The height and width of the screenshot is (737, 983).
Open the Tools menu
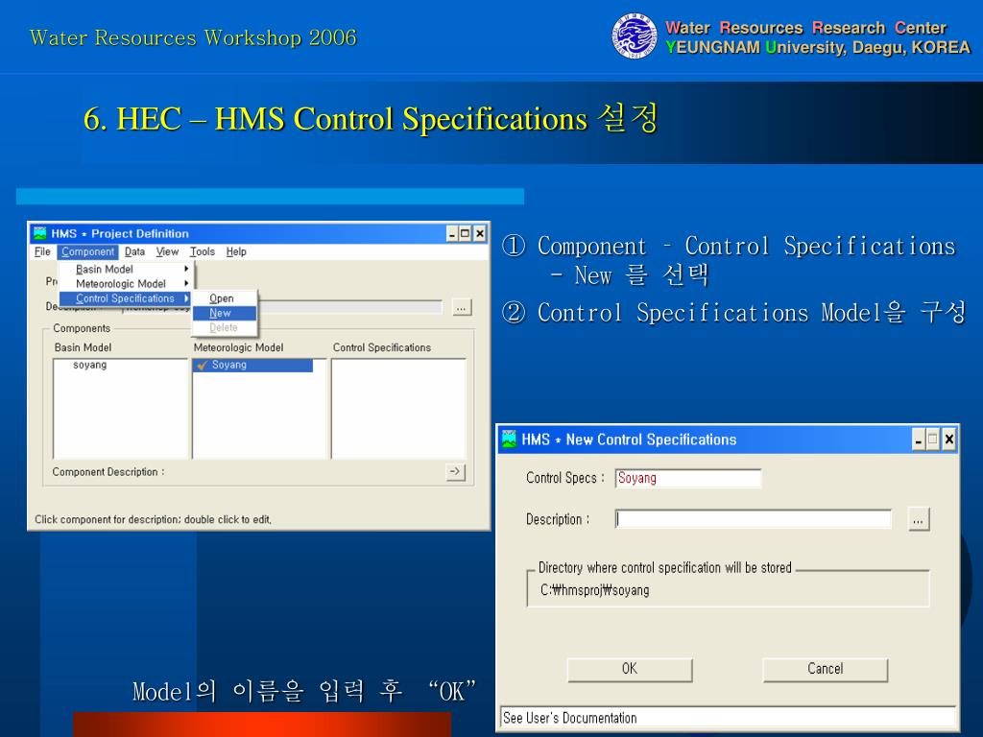click(203, 252)
